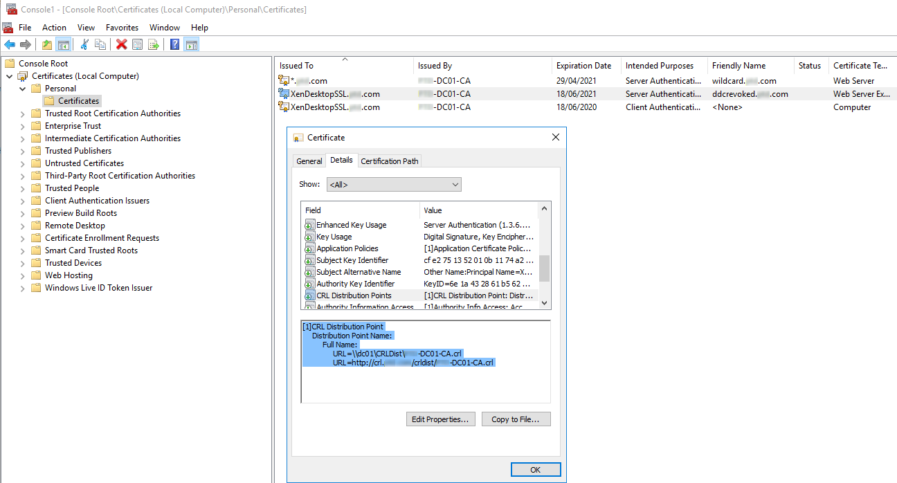Click the Show/Hide Action Pane icon
This screenshot has height=483, width=897.
[x=192, y=44]
